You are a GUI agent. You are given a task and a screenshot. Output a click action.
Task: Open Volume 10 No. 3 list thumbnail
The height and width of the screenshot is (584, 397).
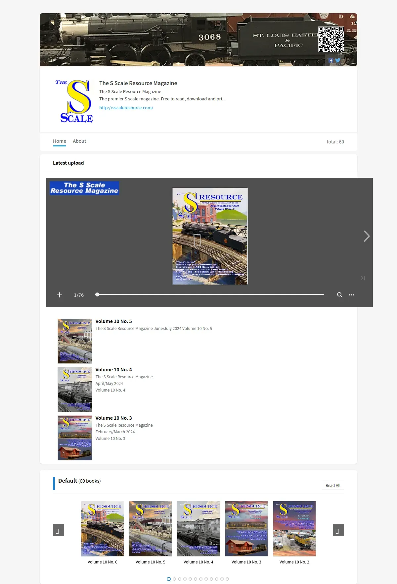[x=75, y=438]
